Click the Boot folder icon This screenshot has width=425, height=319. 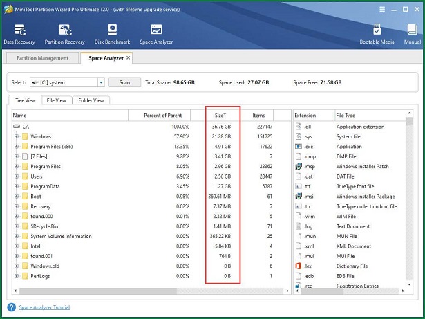pyautogui.click(x=25, y=197)
